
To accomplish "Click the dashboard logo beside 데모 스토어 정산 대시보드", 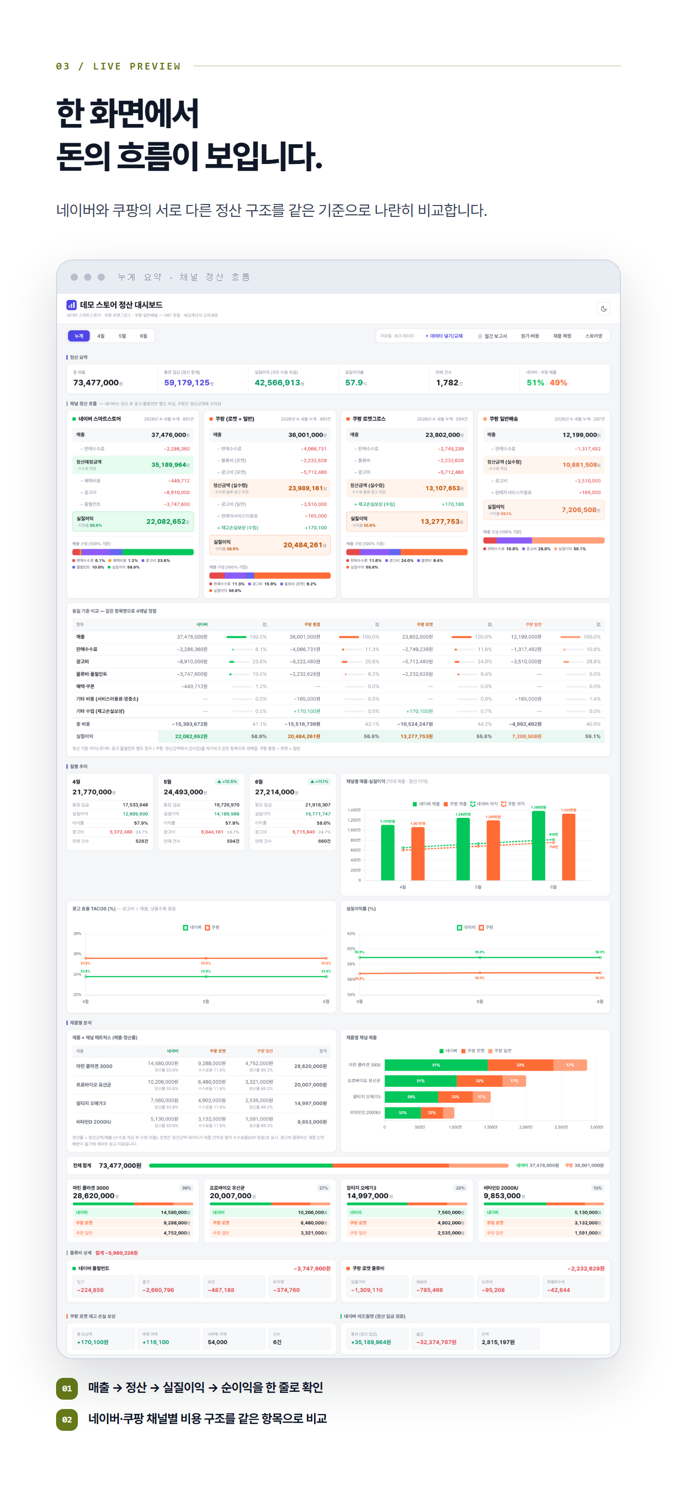I will 71,305.
